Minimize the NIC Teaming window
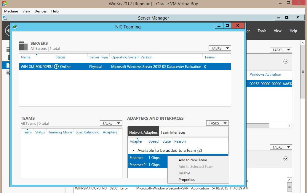This screenshot has height=193, width=307. (219, 26)
